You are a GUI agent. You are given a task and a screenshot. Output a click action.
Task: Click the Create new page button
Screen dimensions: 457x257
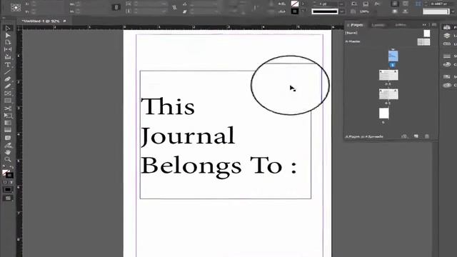point(416,136)
